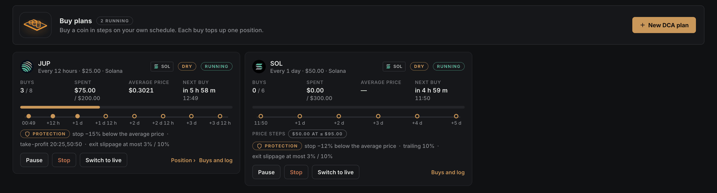717x193 pixels.
Task: Click the shield PROTECTION badge on SOL card
Action: 277,146
